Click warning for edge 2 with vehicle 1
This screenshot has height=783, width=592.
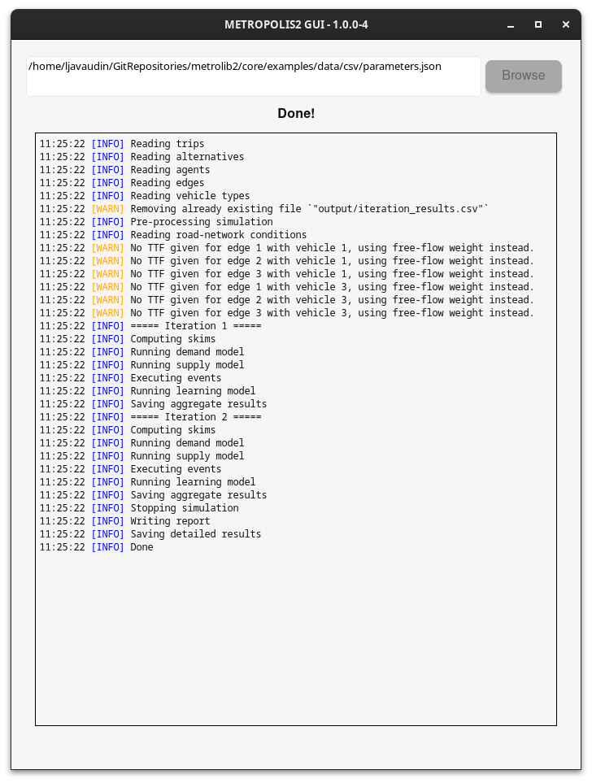tap(287, 261)
